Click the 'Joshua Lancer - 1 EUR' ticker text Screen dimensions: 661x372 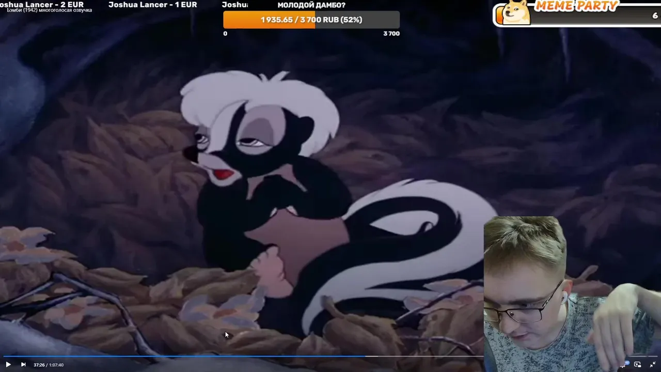coord(153,5)
